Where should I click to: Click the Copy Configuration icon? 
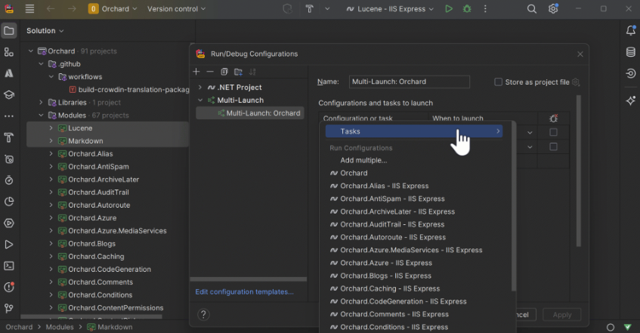(224, 72)
